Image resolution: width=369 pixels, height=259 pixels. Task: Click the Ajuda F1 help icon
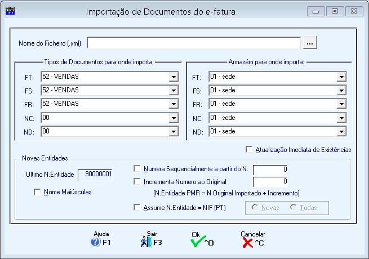click(x=95, y=242)
